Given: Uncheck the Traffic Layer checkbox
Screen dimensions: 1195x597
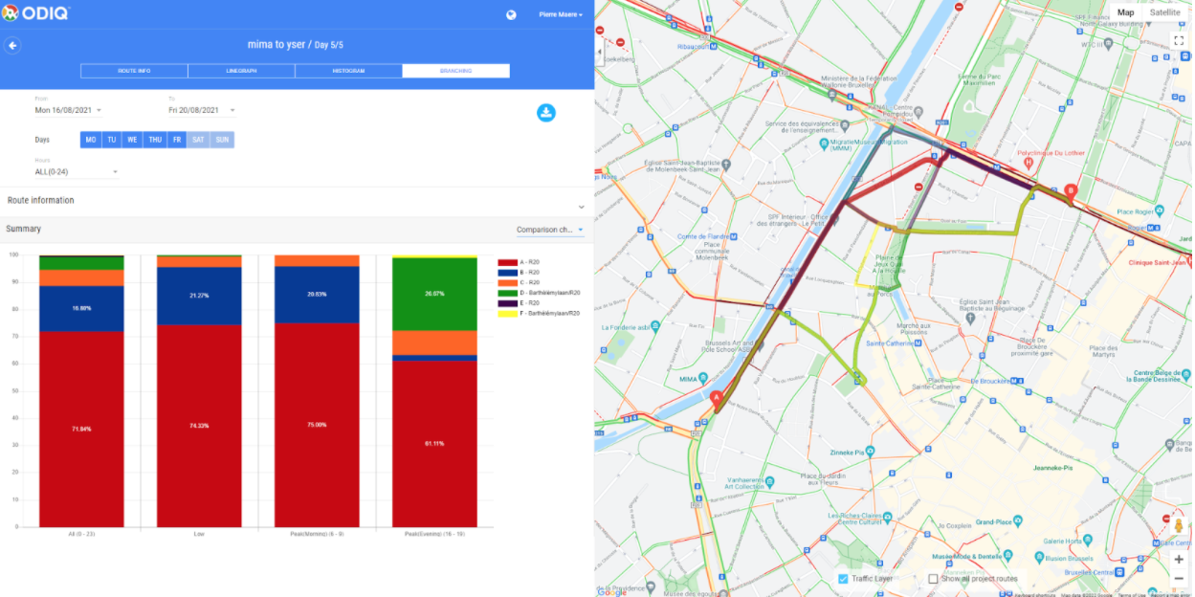Looking at the screenshot, I should (842, 579).
